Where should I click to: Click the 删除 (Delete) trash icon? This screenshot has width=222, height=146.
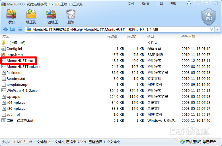[x=71, y=14]
